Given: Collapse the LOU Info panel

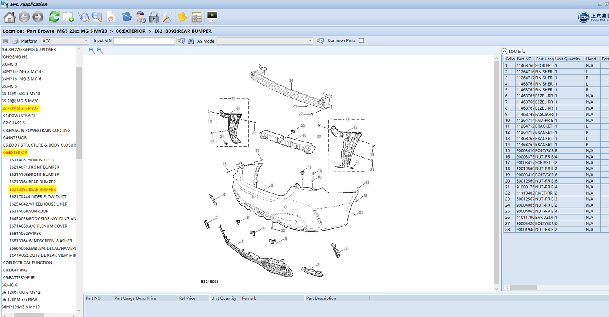Looking at the screenshot, I should [504, 51].
